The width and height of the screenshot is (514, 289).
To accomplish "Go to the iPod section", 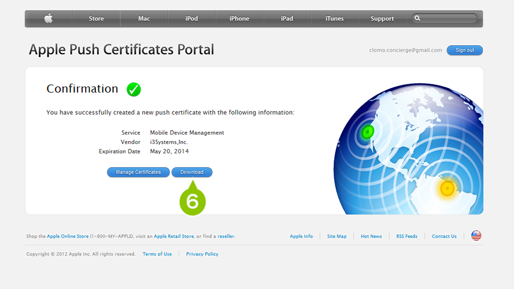I will (x=191, y=18).
